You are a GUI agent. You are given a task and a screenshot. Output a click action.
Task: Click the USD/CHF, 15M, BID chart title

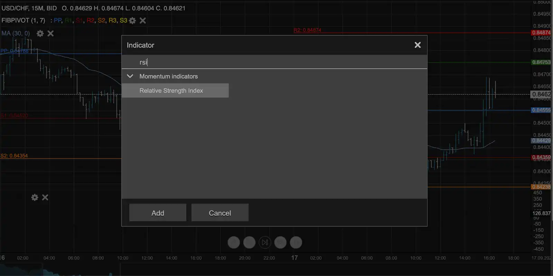pos(29,8)
